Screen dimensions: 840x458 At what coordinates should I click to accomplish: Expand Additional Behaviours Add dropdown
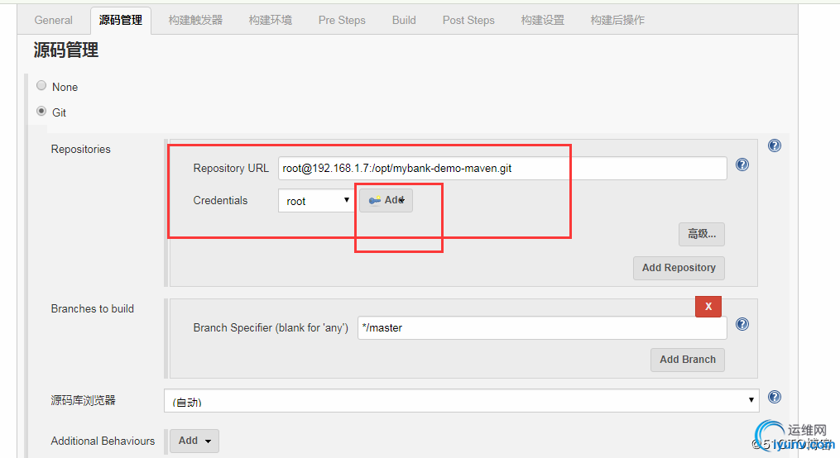[194, 441]
